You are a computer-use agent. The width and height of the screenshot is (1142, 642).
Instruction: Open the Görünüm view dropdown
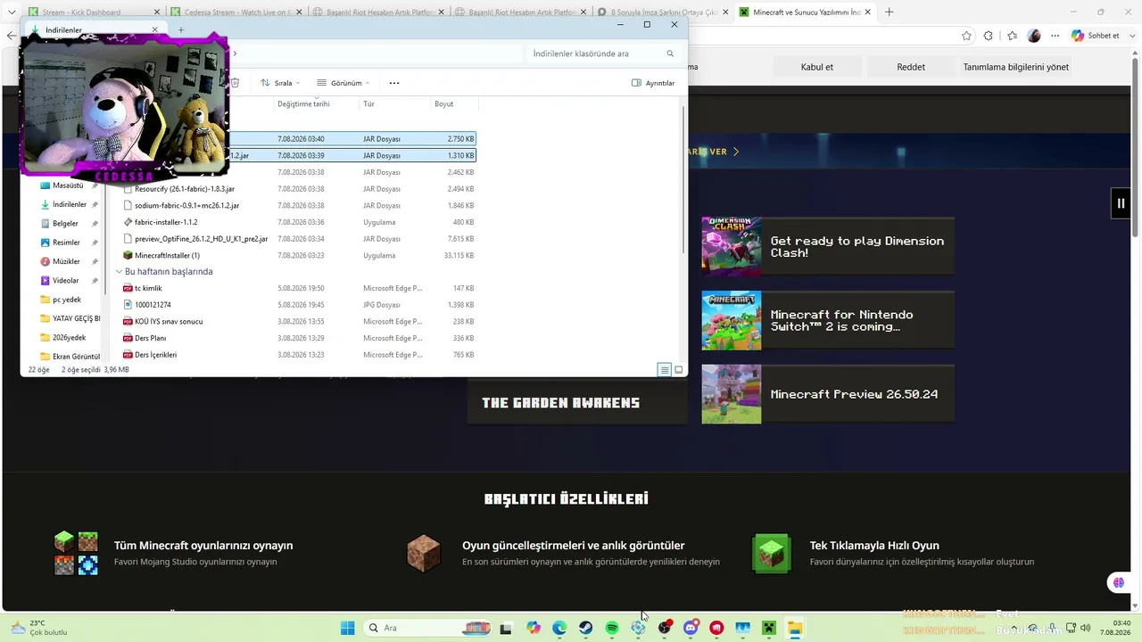tap(343, 83)
